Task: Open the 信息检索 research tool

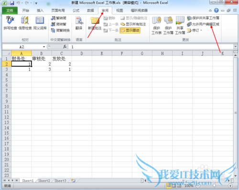Action: point(25,23)
